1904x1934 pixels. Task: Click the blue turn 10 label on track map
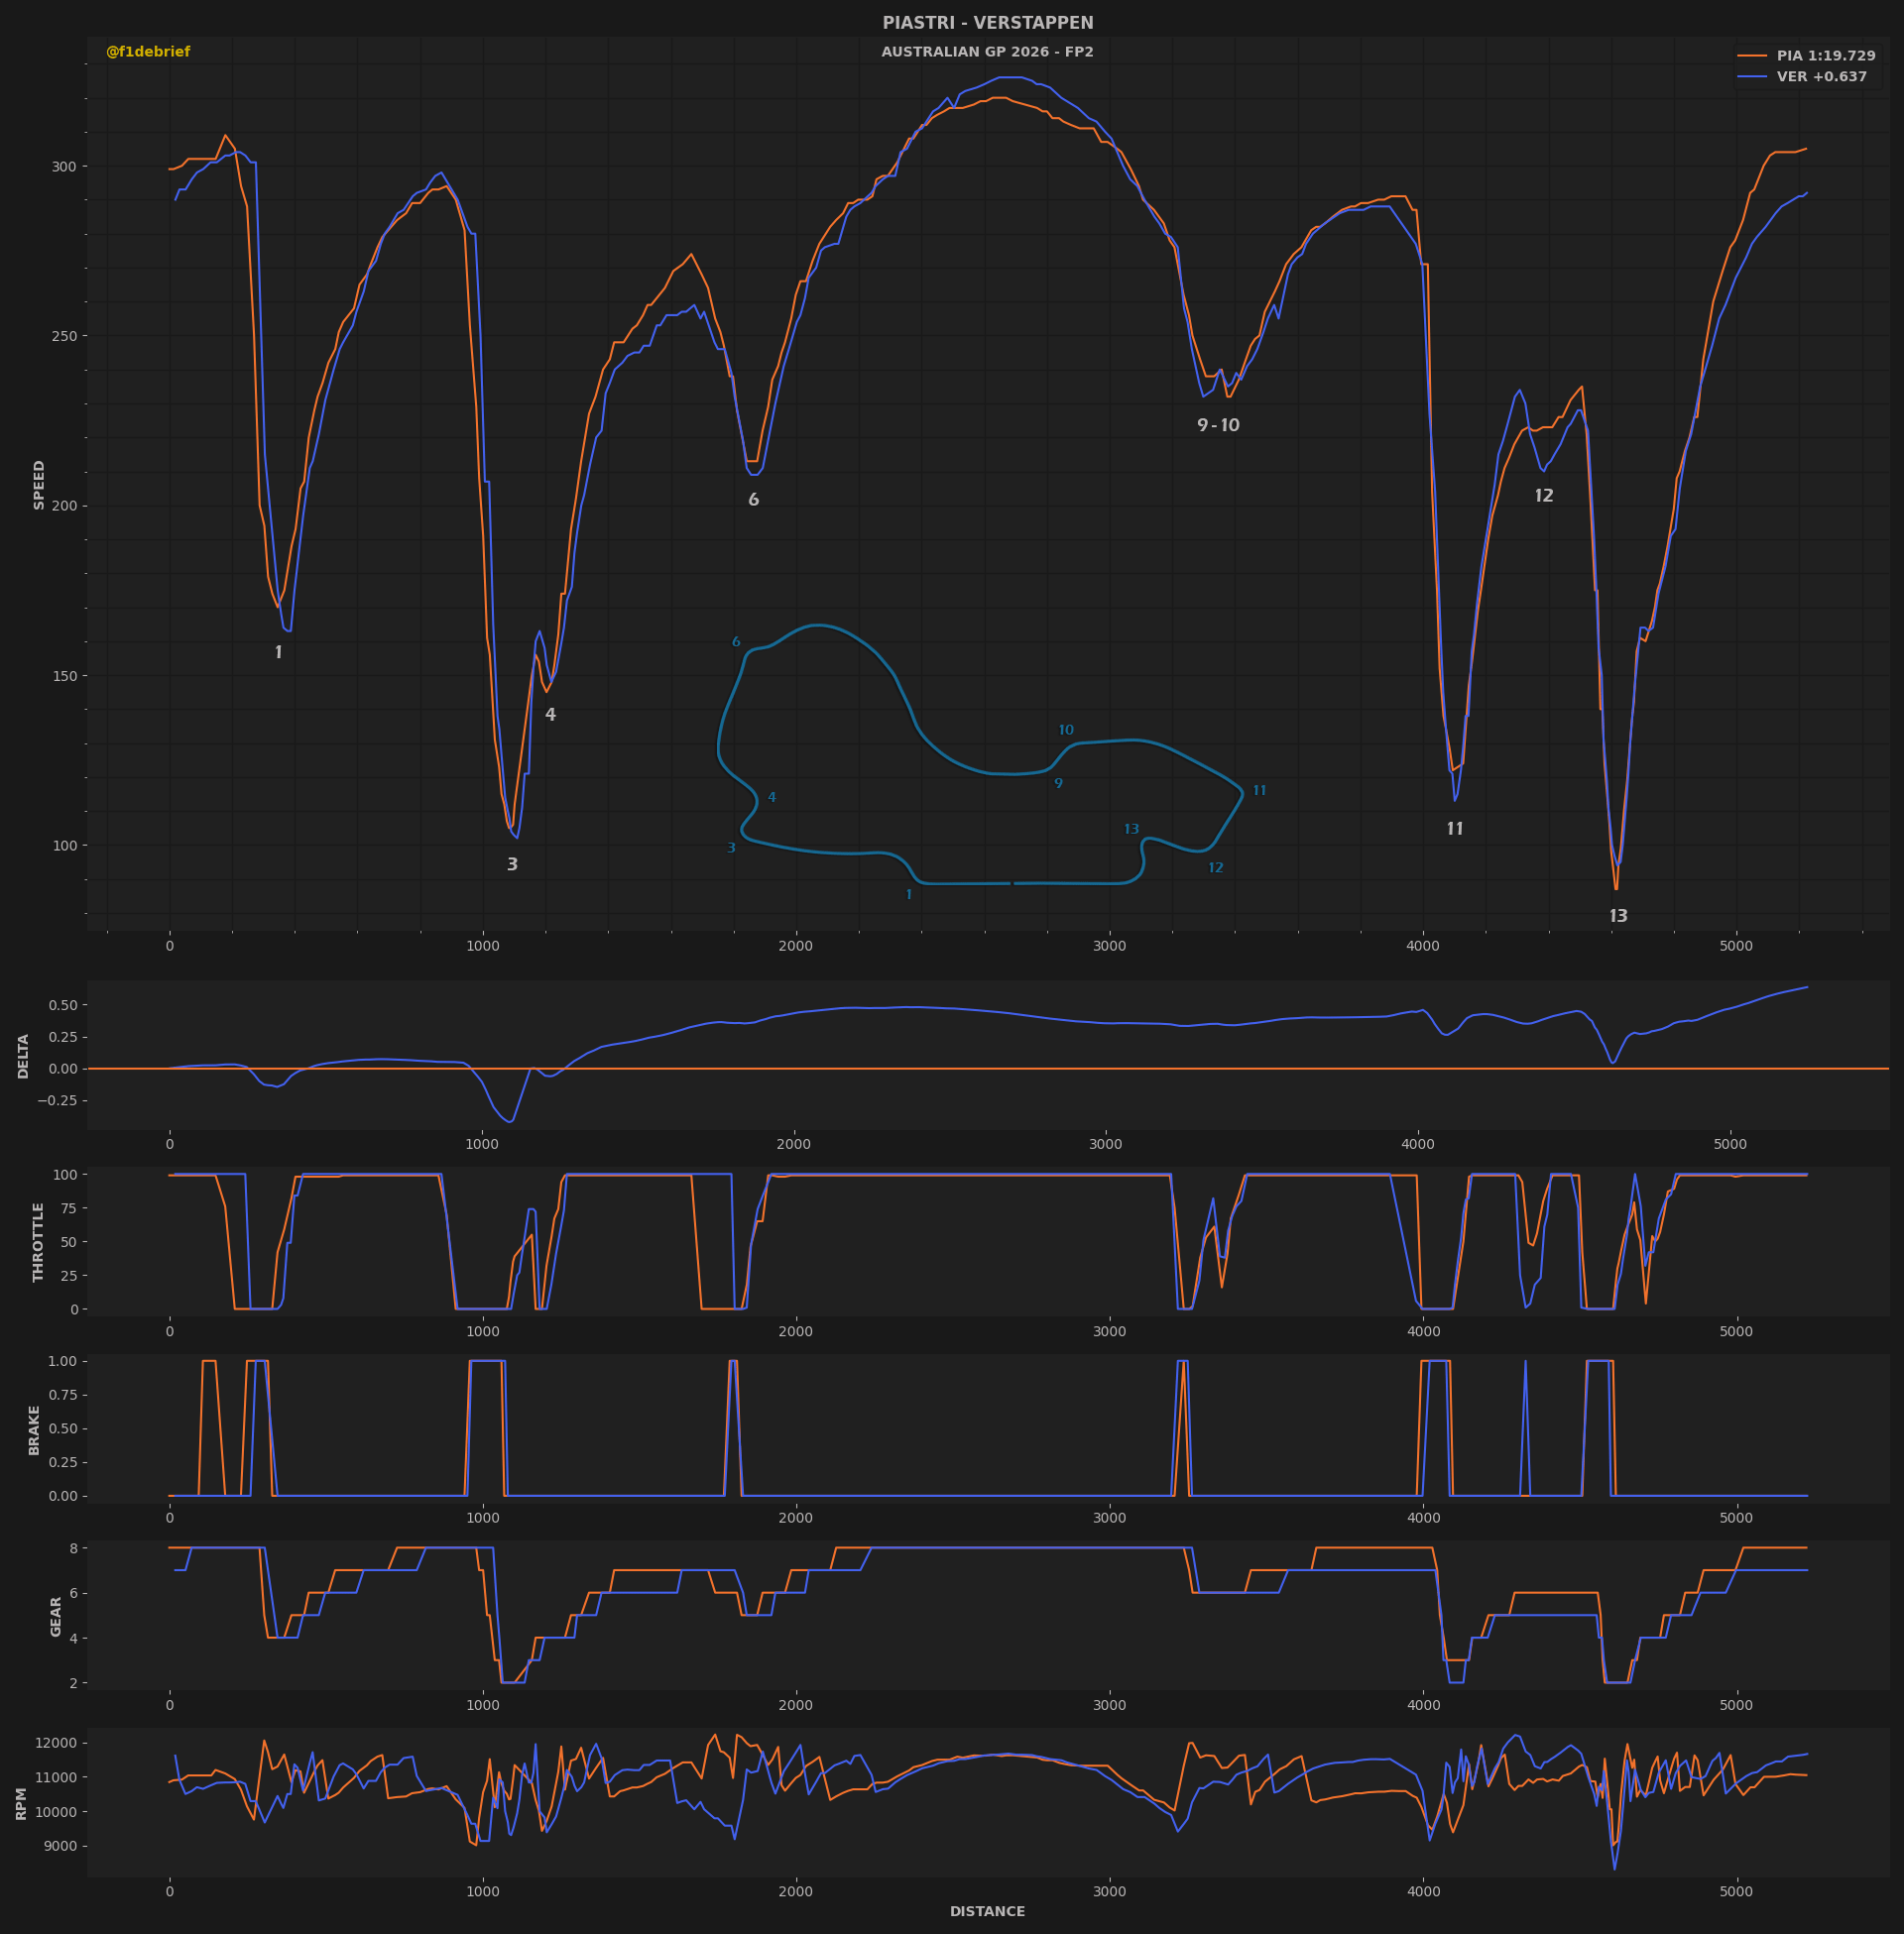pyautogui.click(x=1066, y=731)
